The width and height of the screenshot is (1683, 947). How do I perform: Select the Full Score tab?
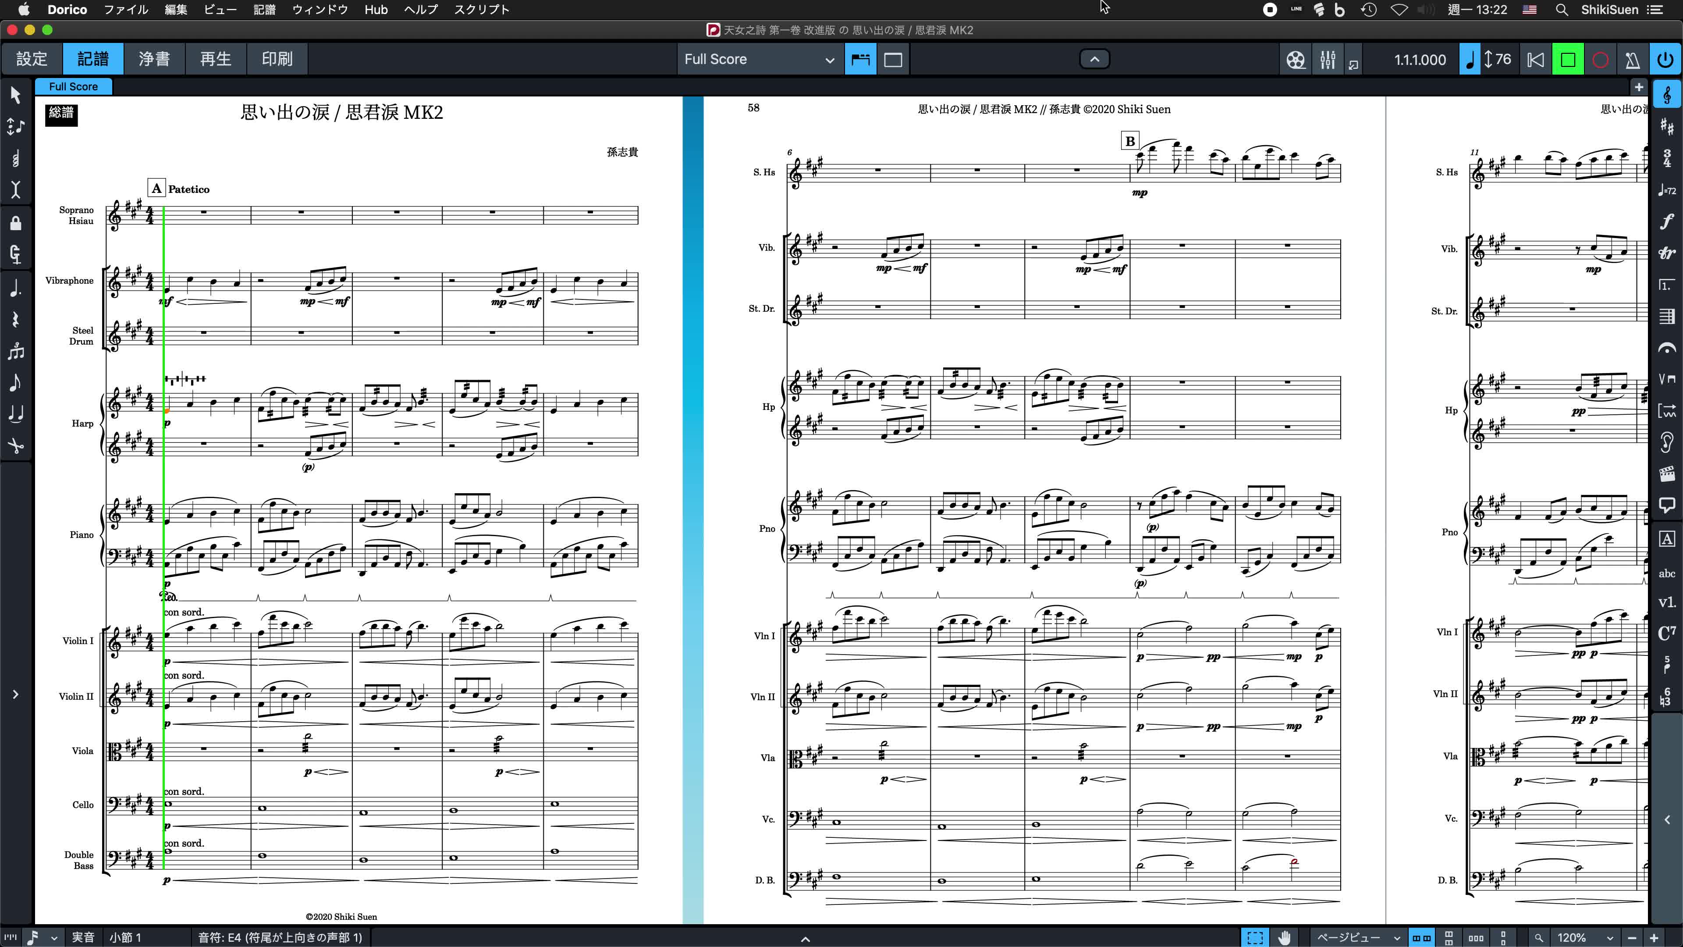point(73,86)
